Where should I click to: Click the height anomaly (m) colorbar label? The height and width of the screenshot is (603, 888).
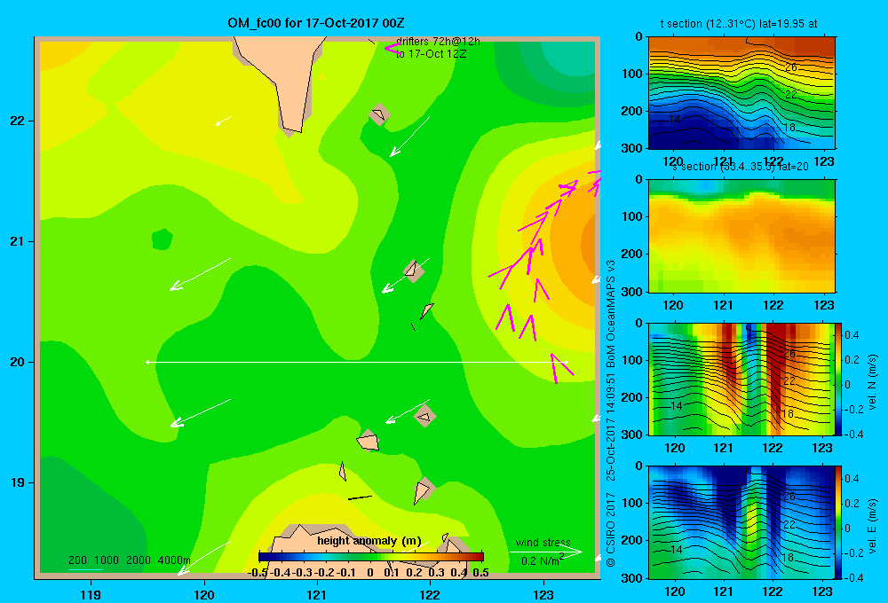coord(369,541)
